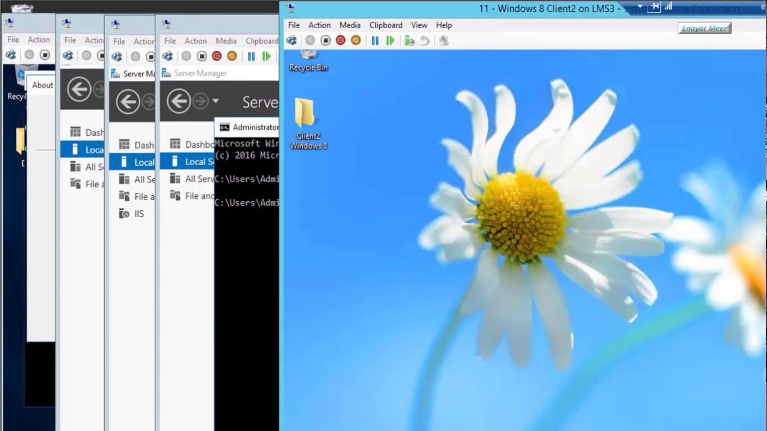Select Recycle Bin on Windows 8 desktop
The width and height of the screenshot is (767, 431).
click(308, 62)
